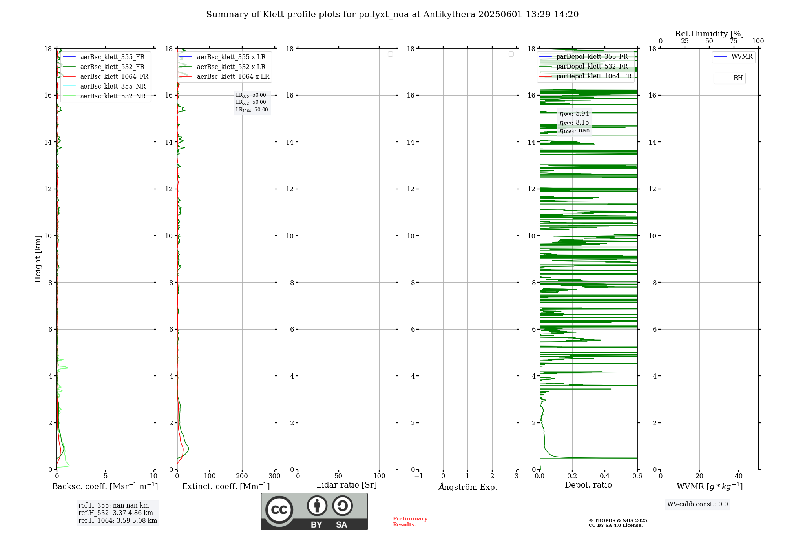Click the 'Height [km]' y-axis label

38,259
